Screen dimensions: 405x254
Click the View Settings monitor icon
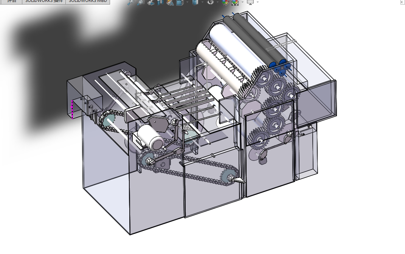tap(250, 2)
